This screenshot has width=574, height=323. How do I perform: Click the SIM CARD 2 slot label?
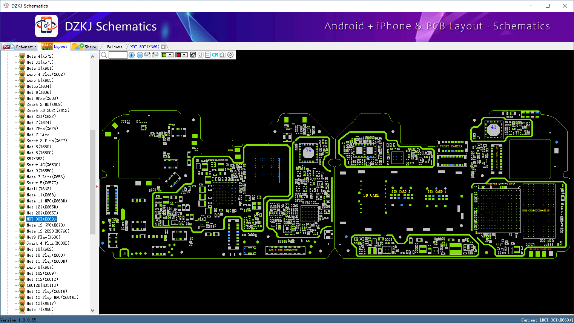pos(401,191)
